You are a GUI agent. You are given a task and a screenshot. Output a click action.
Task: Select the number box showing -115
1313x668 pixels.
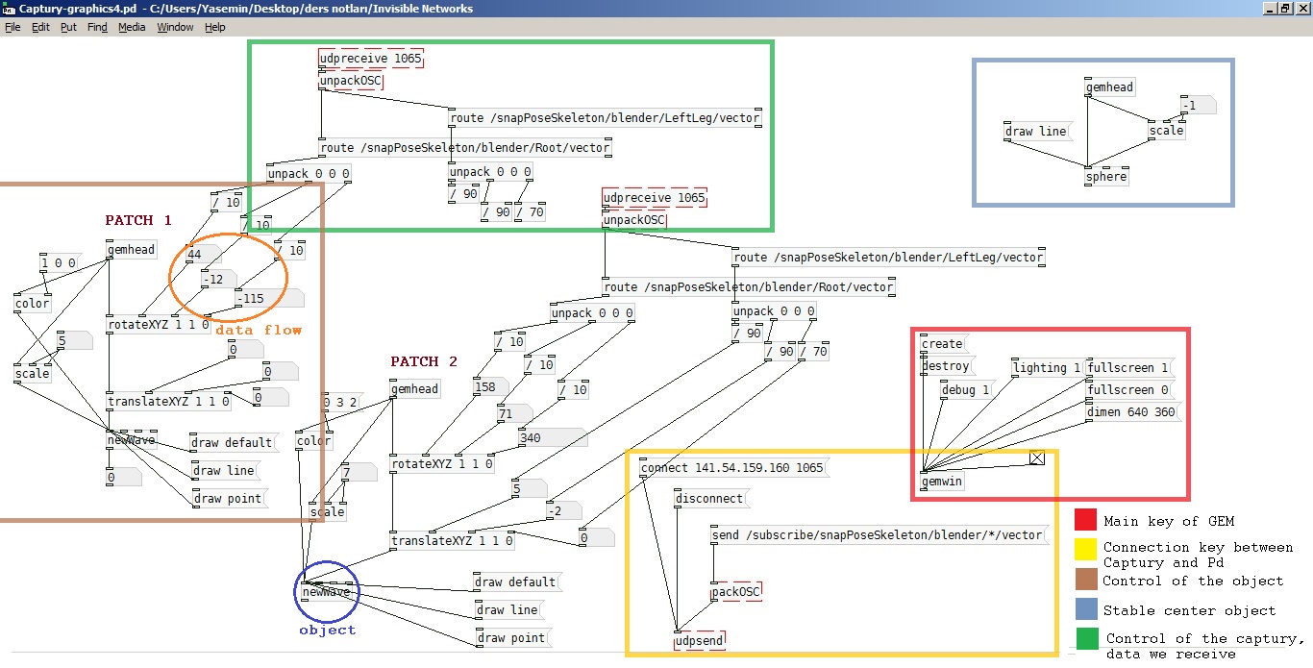(x=267, y=299)
